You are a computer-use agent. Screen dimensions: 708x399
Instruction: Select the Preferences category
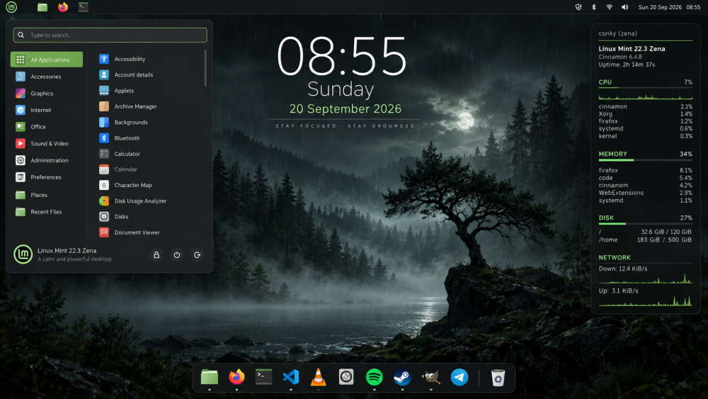(47, 177)
